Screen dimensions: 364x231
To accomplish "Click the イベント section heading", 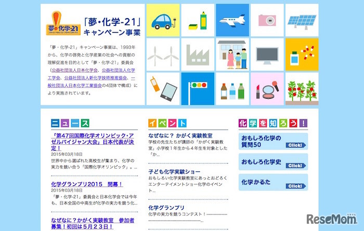I will point(167,123).
